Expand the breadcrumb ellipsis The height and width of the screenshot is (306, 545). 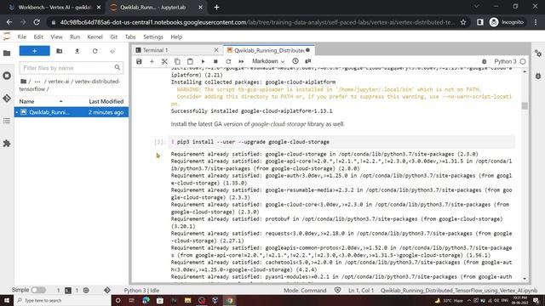(x=37, y=82)
